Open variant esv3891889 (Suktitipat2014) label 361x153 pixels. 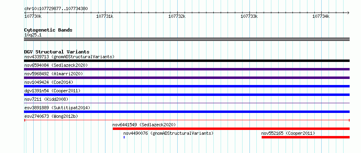(x=57, y=108)
